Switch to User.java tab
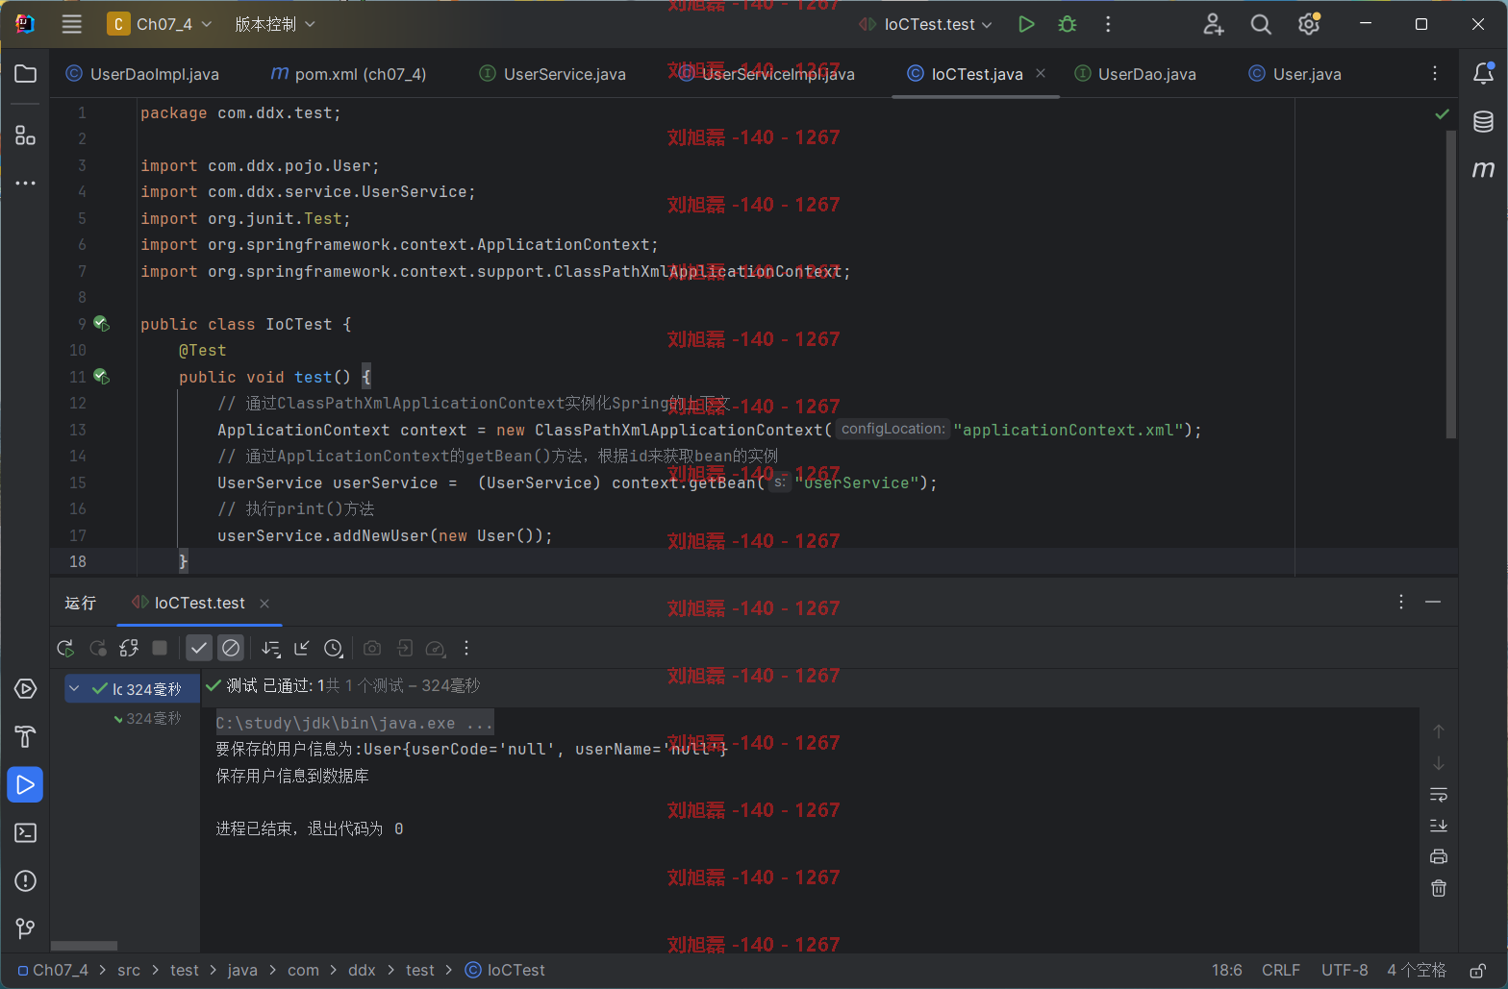The width and height of the screenshot is (1508, 989). pyautogui.click(x=1294, y=74)
